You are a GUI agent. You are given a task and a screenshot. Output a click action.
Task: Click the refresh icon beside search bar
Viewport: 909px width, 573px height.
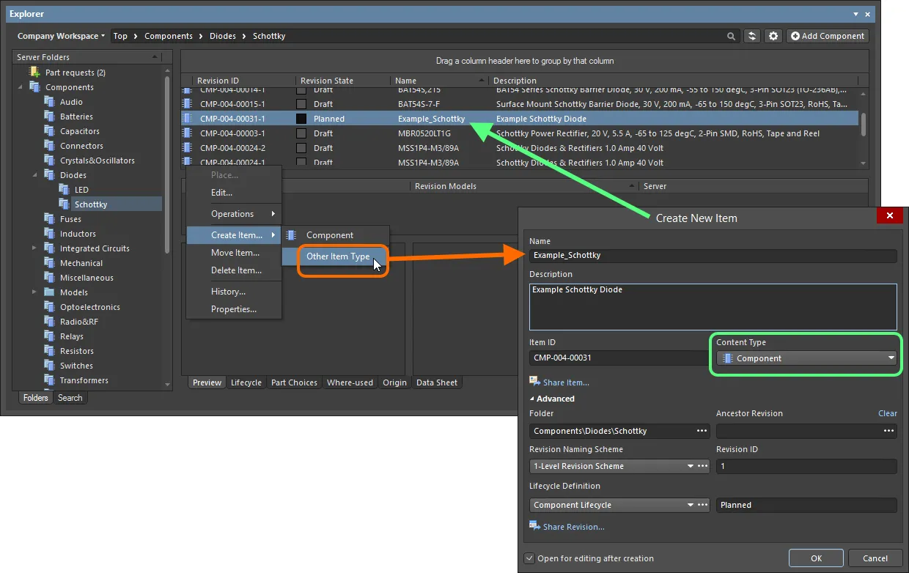point(751,36)
